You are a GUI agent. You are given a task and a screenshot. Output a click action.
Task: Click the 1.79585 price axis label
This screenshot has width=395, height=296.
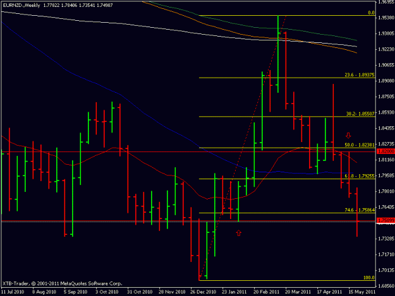coord(386,175)
